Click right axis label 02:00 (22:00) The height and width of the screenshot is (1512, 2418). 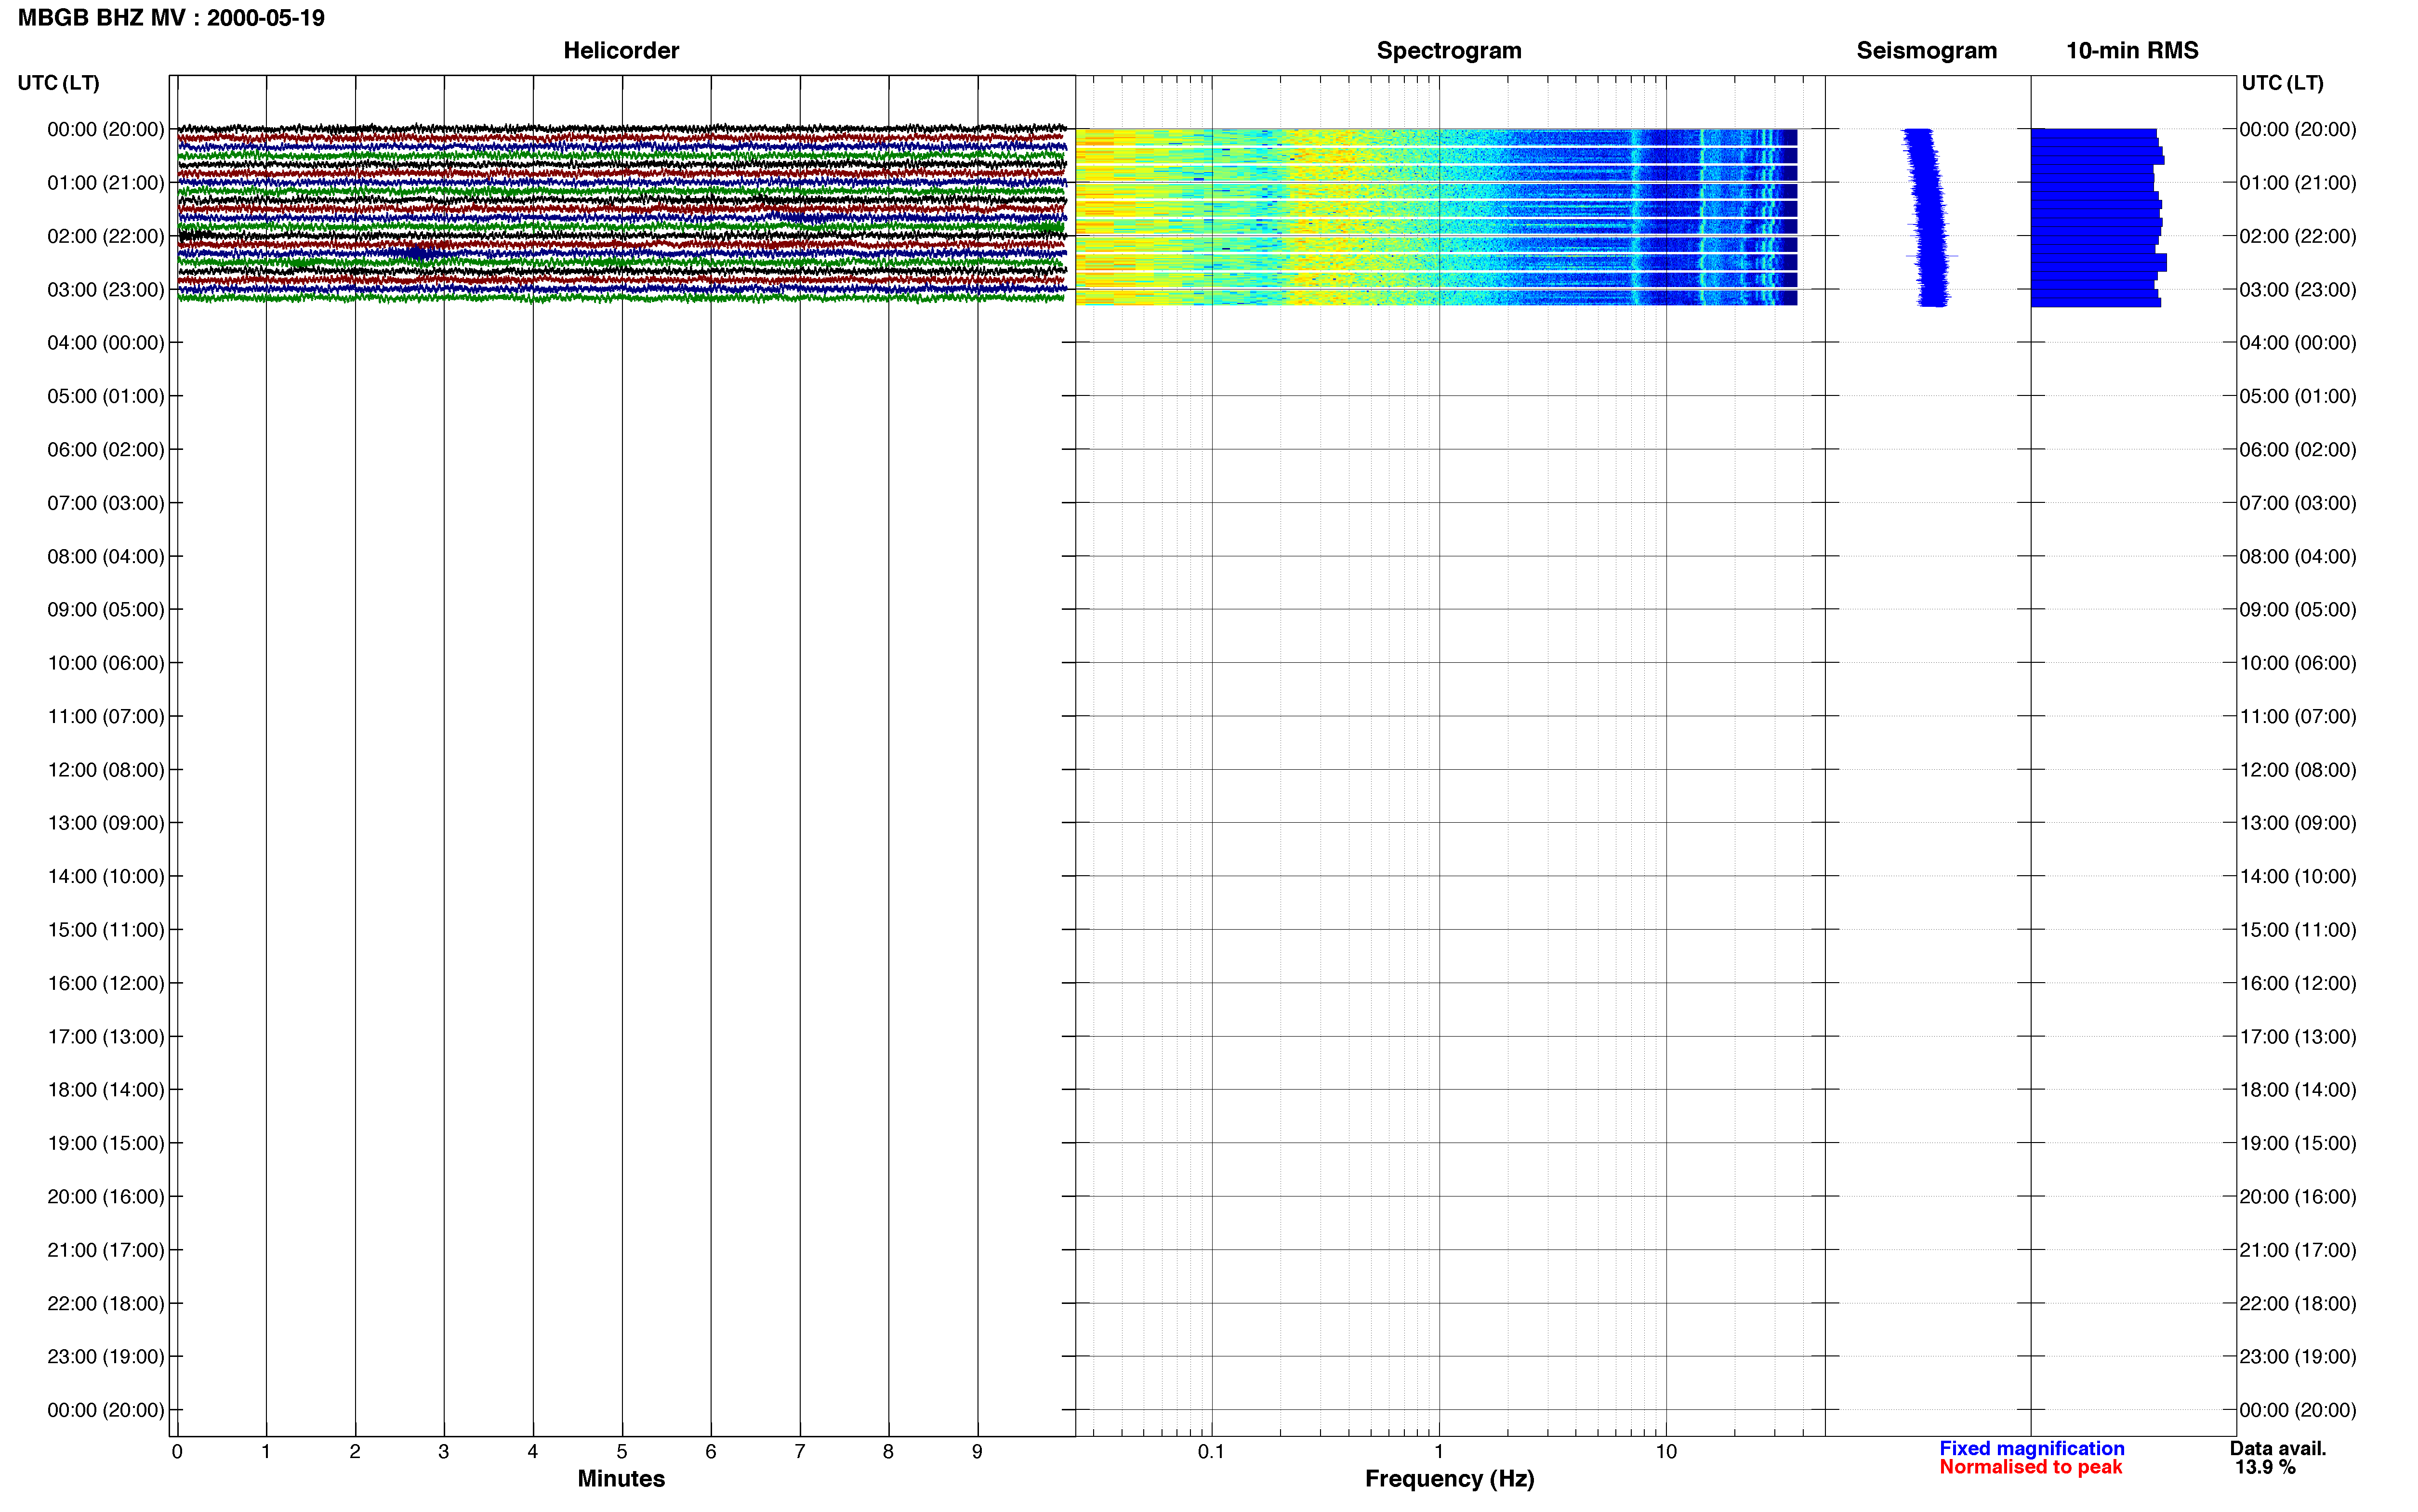tap(2298, 236)
